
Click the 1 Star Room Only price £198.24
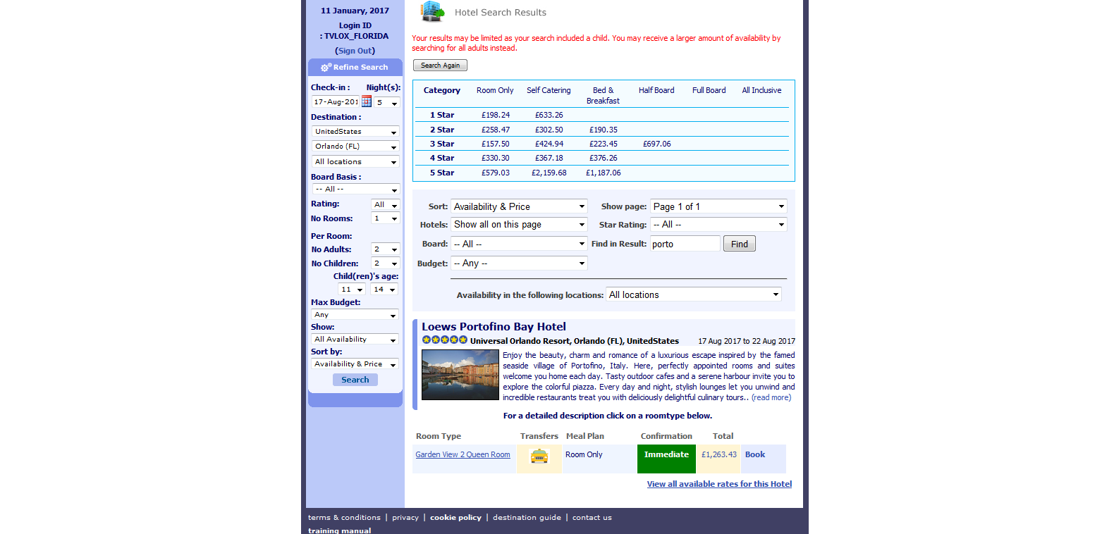[x=496, y=115]
